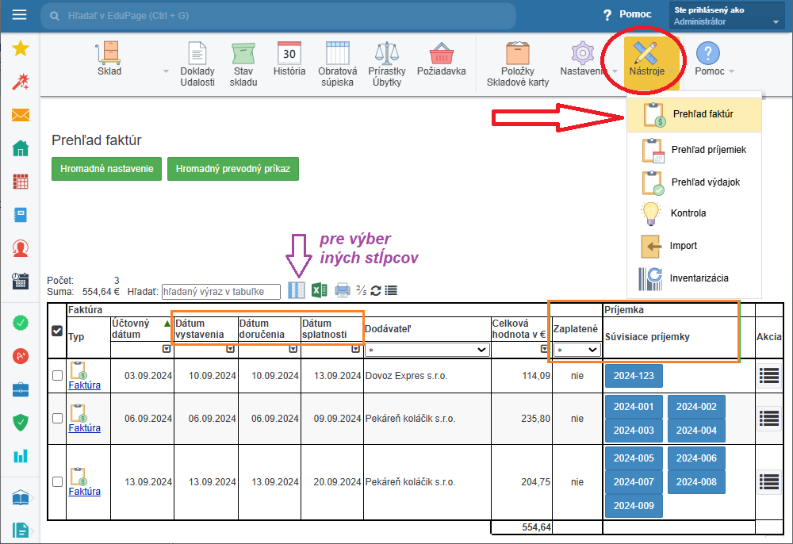
Task: Open column selection icon
Action: pos(297,290)
